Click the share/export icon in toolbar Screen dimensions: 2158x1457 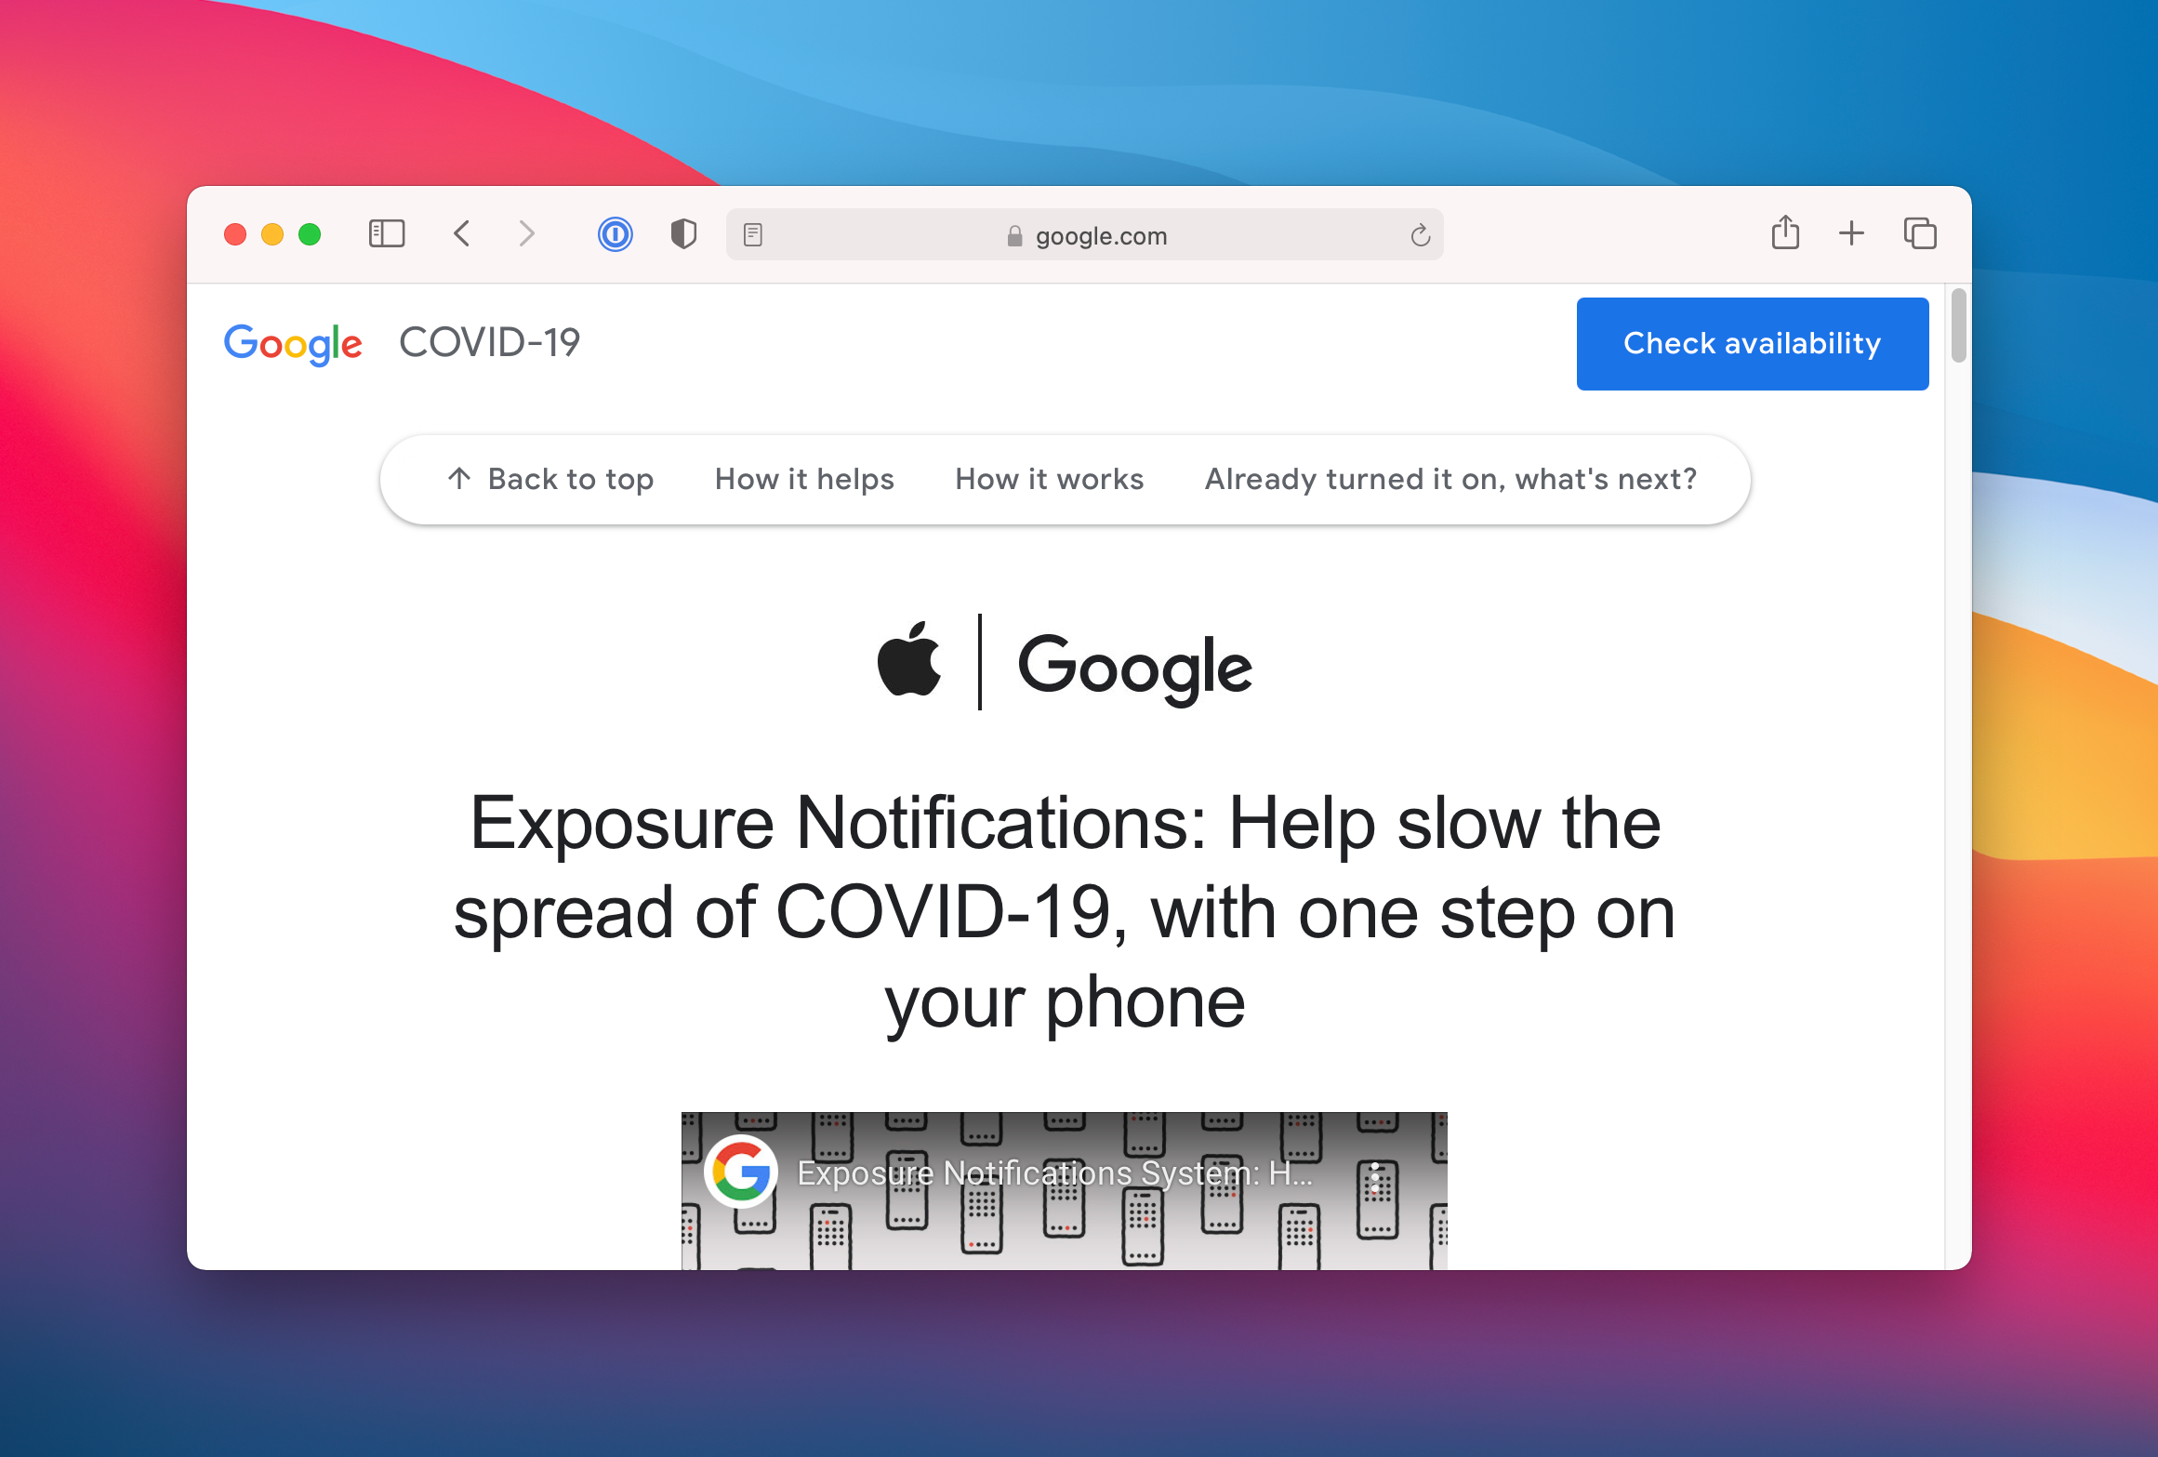[x=1785, y=234]
